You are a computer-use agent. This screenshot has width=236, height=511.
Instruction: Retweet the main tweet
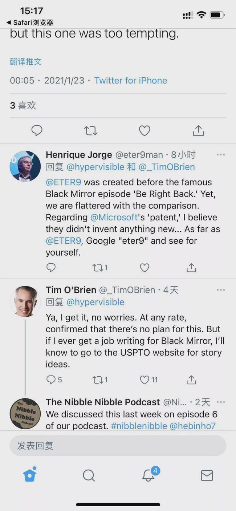(91, 130)
